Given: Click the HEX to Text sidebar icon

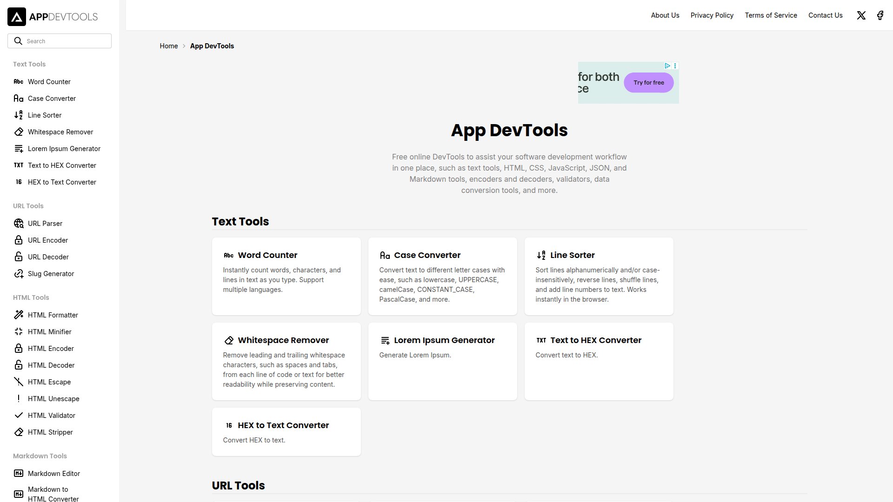Looking at the screenshot, I should click(x=19, y=182).
